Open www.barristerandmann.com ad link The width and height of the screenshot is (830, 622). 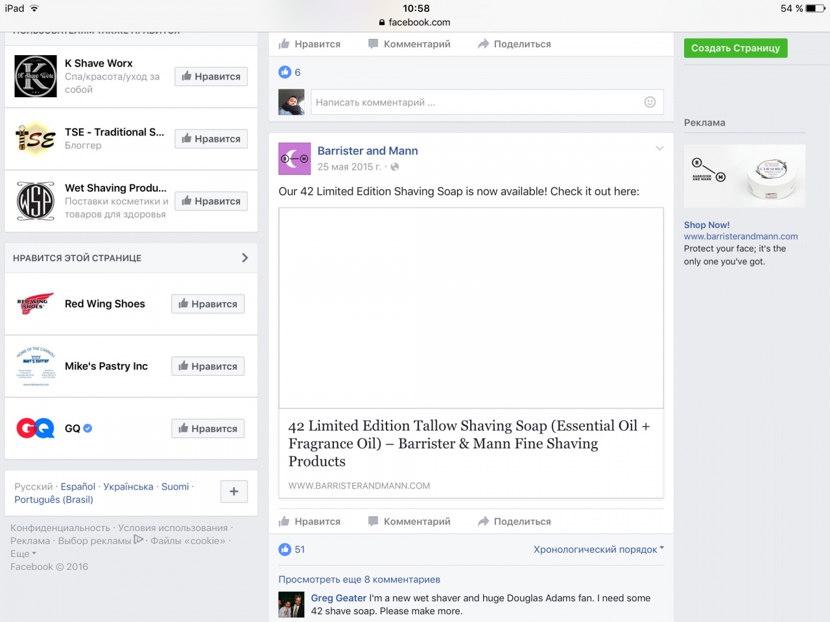[x=741, y=236]
